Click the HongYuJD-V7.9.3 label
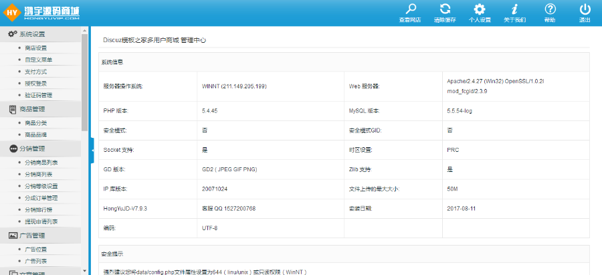Image resolution: width=602 pixels, height=275 pixels. [x=125, y=209]
